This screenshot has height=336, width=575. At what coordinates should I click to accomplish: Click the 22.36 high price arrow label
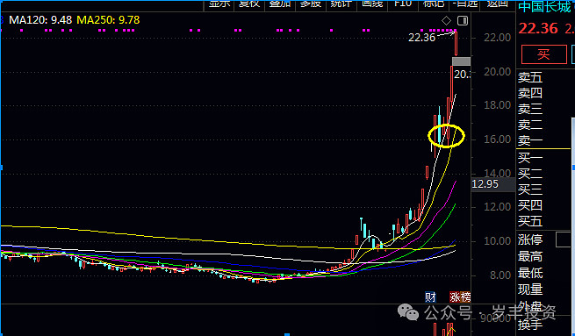[x=421, y=38]
